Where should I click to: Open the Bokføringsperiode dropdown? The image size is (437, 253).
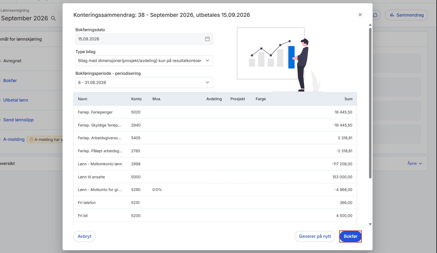pyautogui.click(x=144, y=83)
